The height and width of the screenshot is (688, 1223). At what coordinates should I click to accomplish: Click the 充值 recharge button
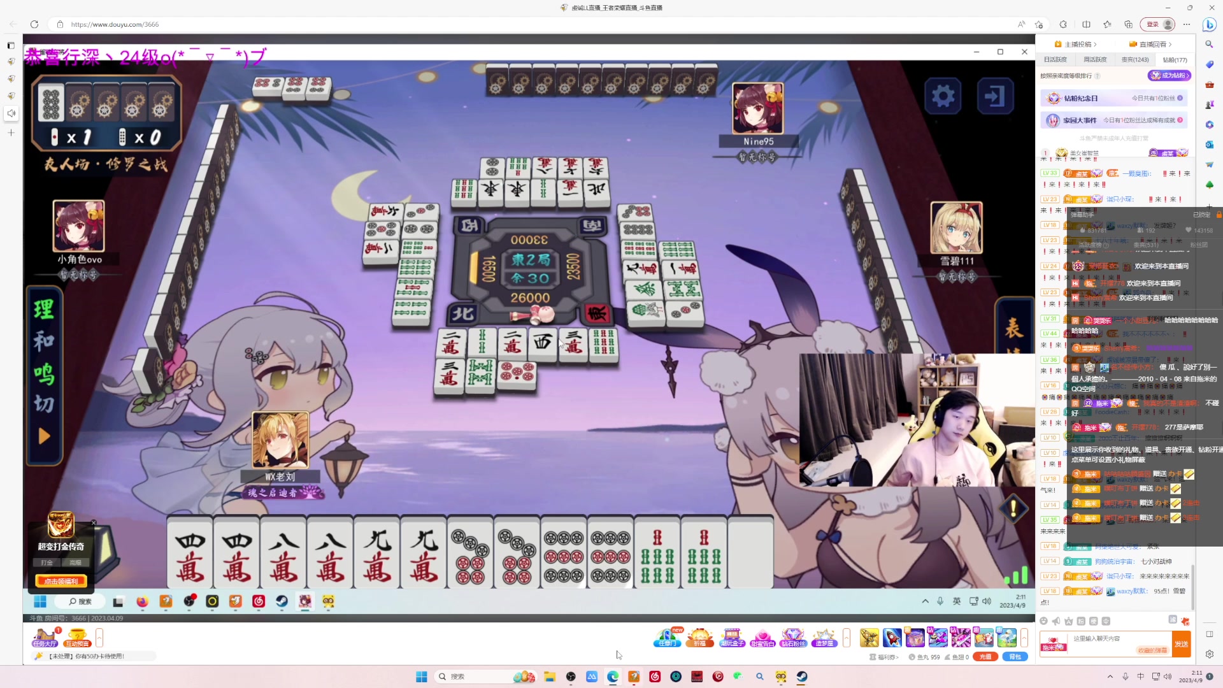click(985, 657)
